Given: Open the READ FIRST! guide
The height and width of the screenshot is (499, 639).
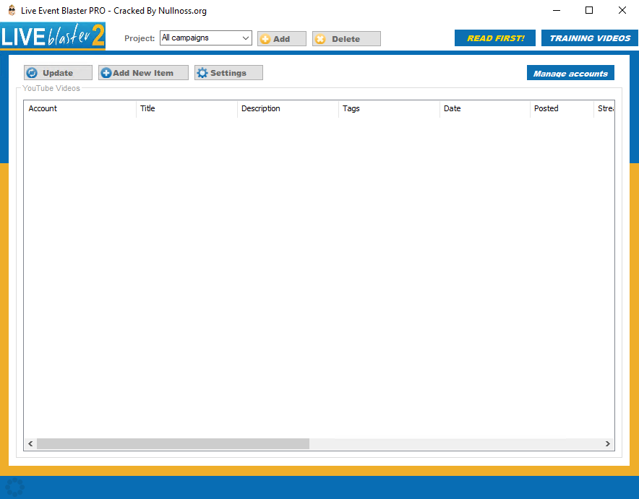Looking at the screenshot, I should 494,38.
